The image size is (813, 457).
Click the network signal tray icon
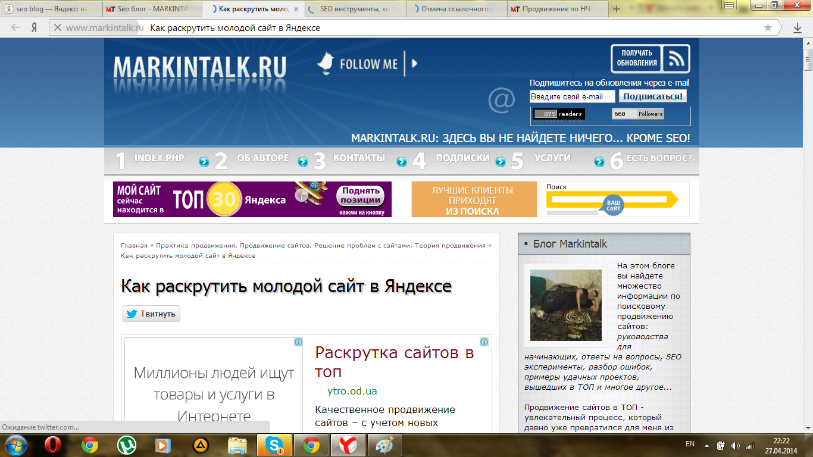(x=751, y=445)
